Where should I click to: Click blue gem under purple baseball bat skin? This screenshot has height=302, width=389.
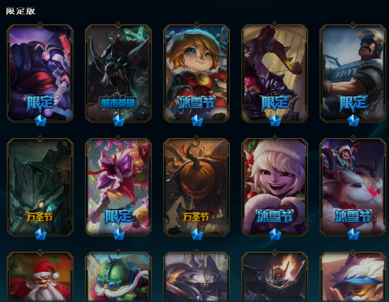point(40,120)
